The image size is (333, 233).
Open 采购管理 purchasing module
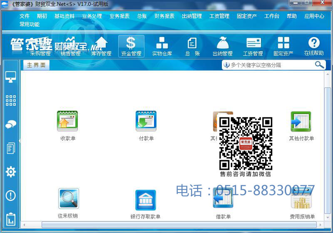pyautogui.click(x=40, y=47)
